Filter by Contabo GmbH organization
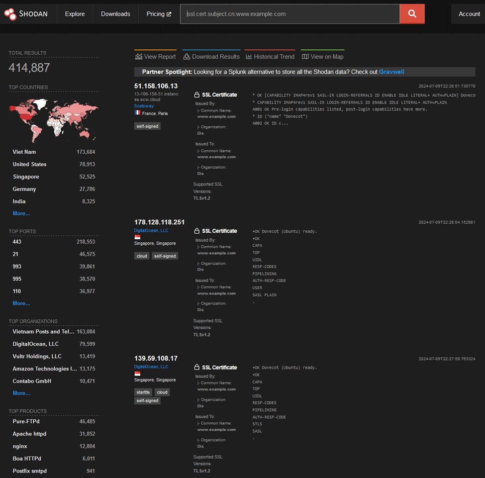The width and height of the screenshot is (485, 478). click(54, 381)
